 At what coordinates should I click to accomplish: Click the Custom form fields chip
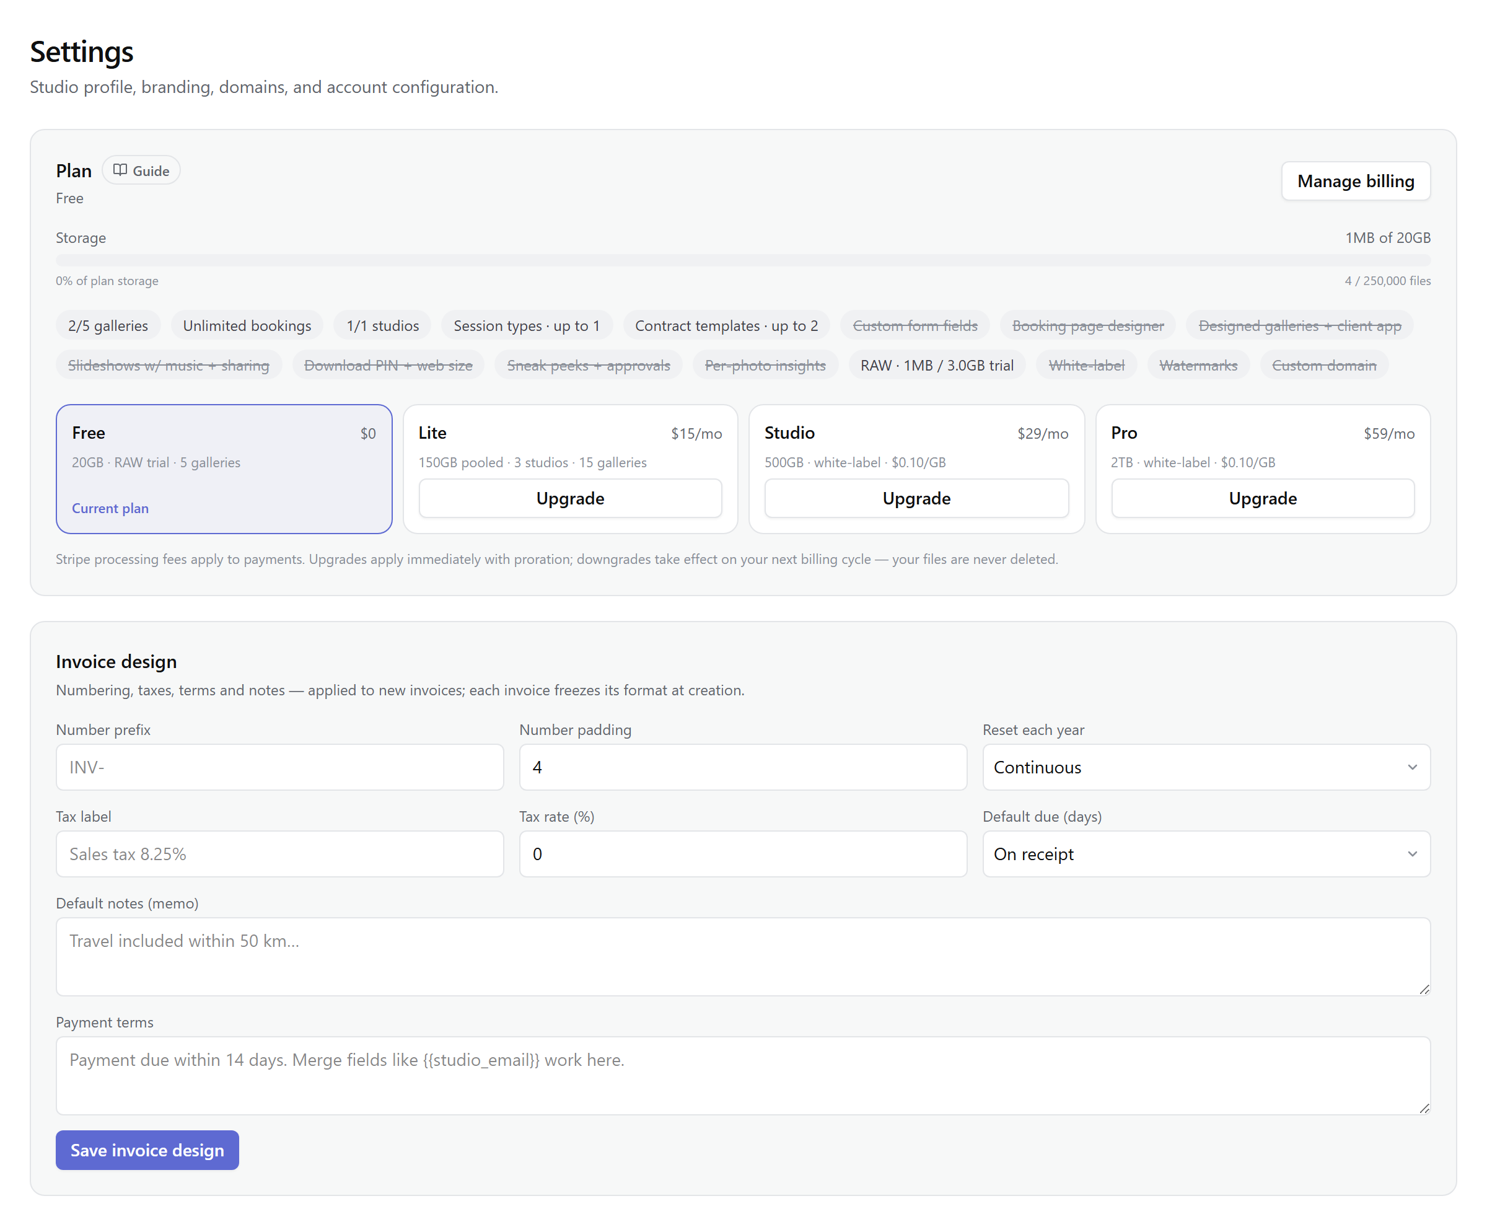click(915, 326)
